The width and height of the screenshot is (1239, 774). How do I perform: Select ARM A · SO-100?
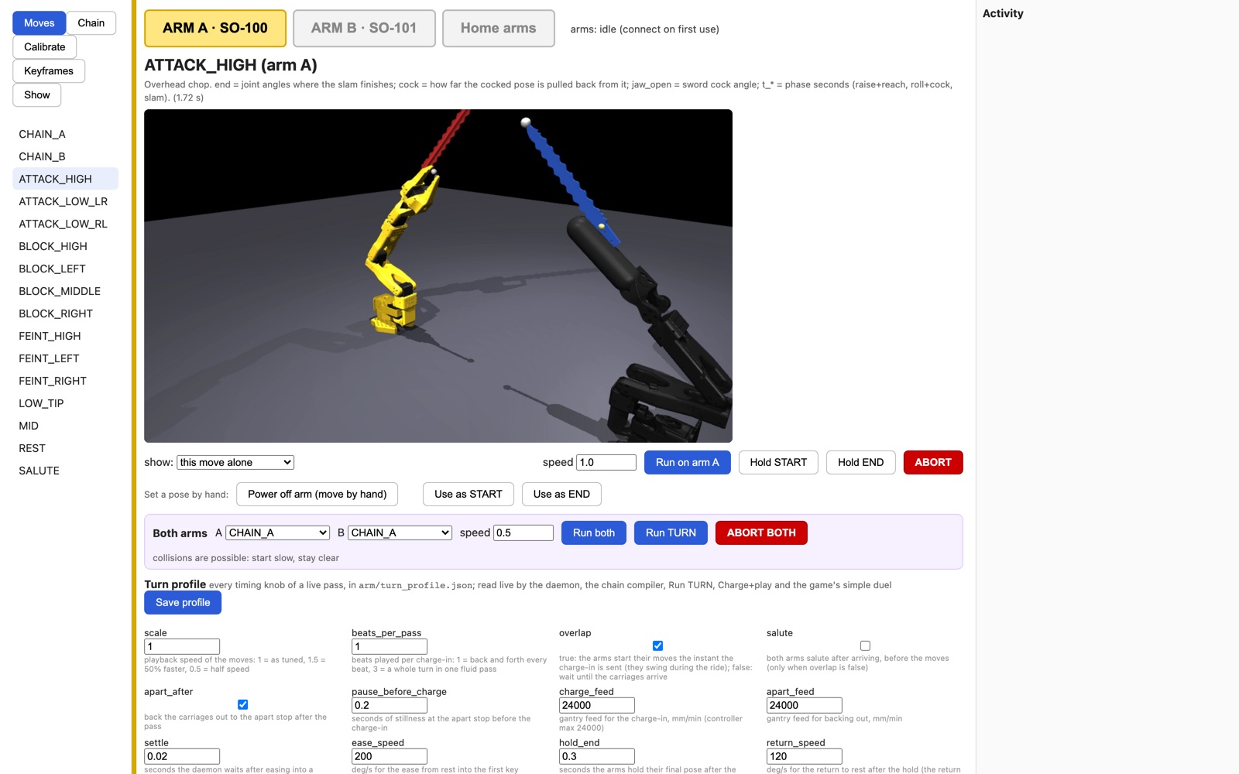[215, 29]
